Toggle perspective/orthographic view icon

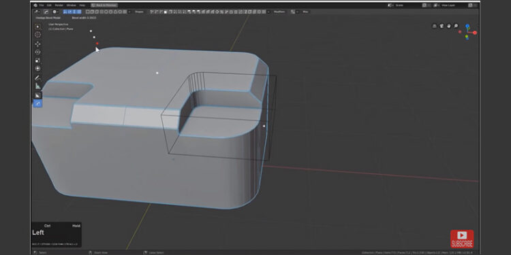click(435, 26)
